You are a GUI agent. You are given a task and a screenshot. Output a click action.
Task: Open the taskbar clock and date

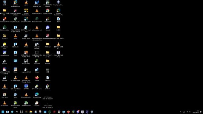coord(196,112)
